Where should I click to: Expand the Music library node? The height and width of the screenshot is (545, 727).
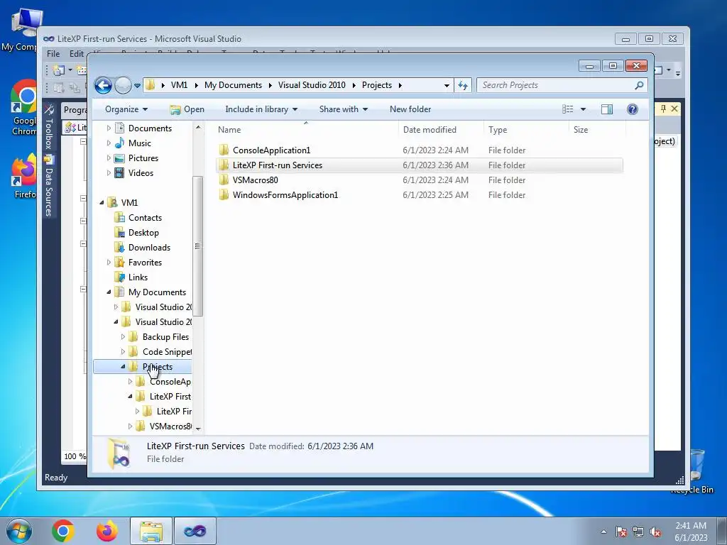click(x=109, y=143)
